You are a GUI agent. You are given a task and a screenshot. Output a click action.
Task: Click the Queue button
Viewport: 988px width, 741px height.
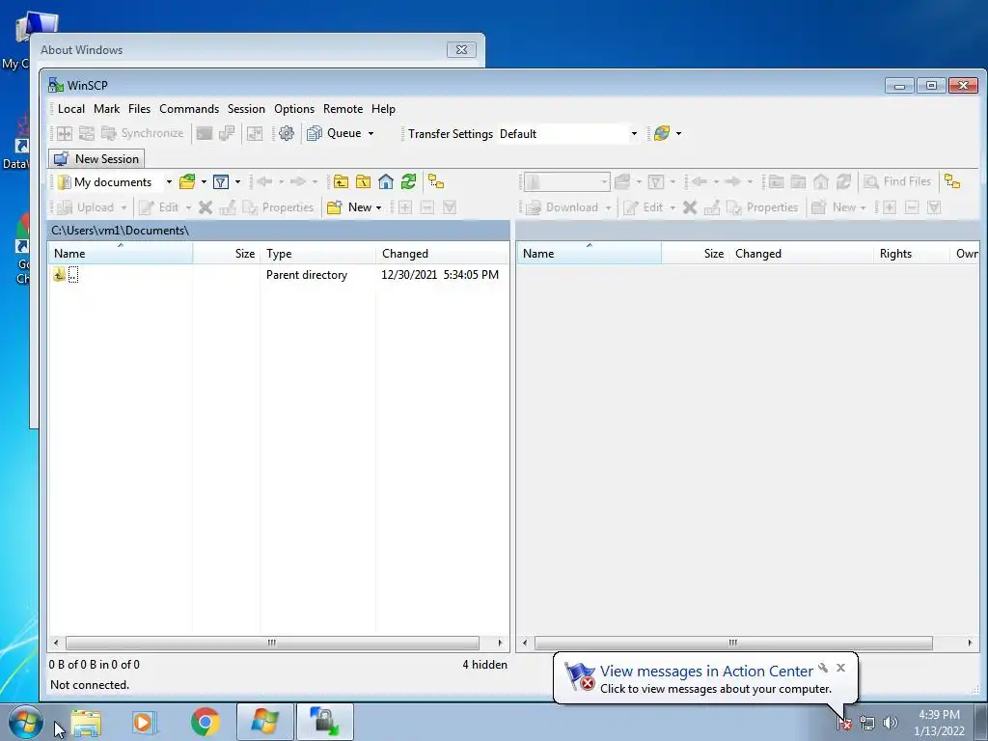pyautogui.click(x=335, y=133)
